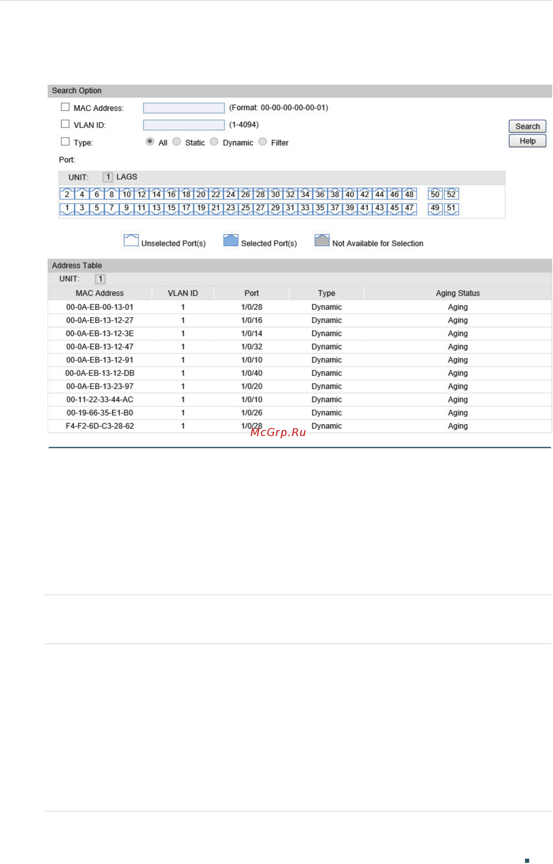Select row 00-0A-EB-13-12-47

[x=300, y=347]
